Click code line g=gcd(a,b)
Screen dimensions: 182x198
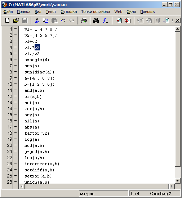(x=37, y=152)
